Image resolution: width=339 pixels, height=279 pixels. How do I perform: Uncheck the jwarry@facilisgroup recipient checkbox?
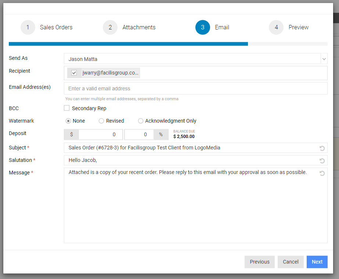[74, 73]
